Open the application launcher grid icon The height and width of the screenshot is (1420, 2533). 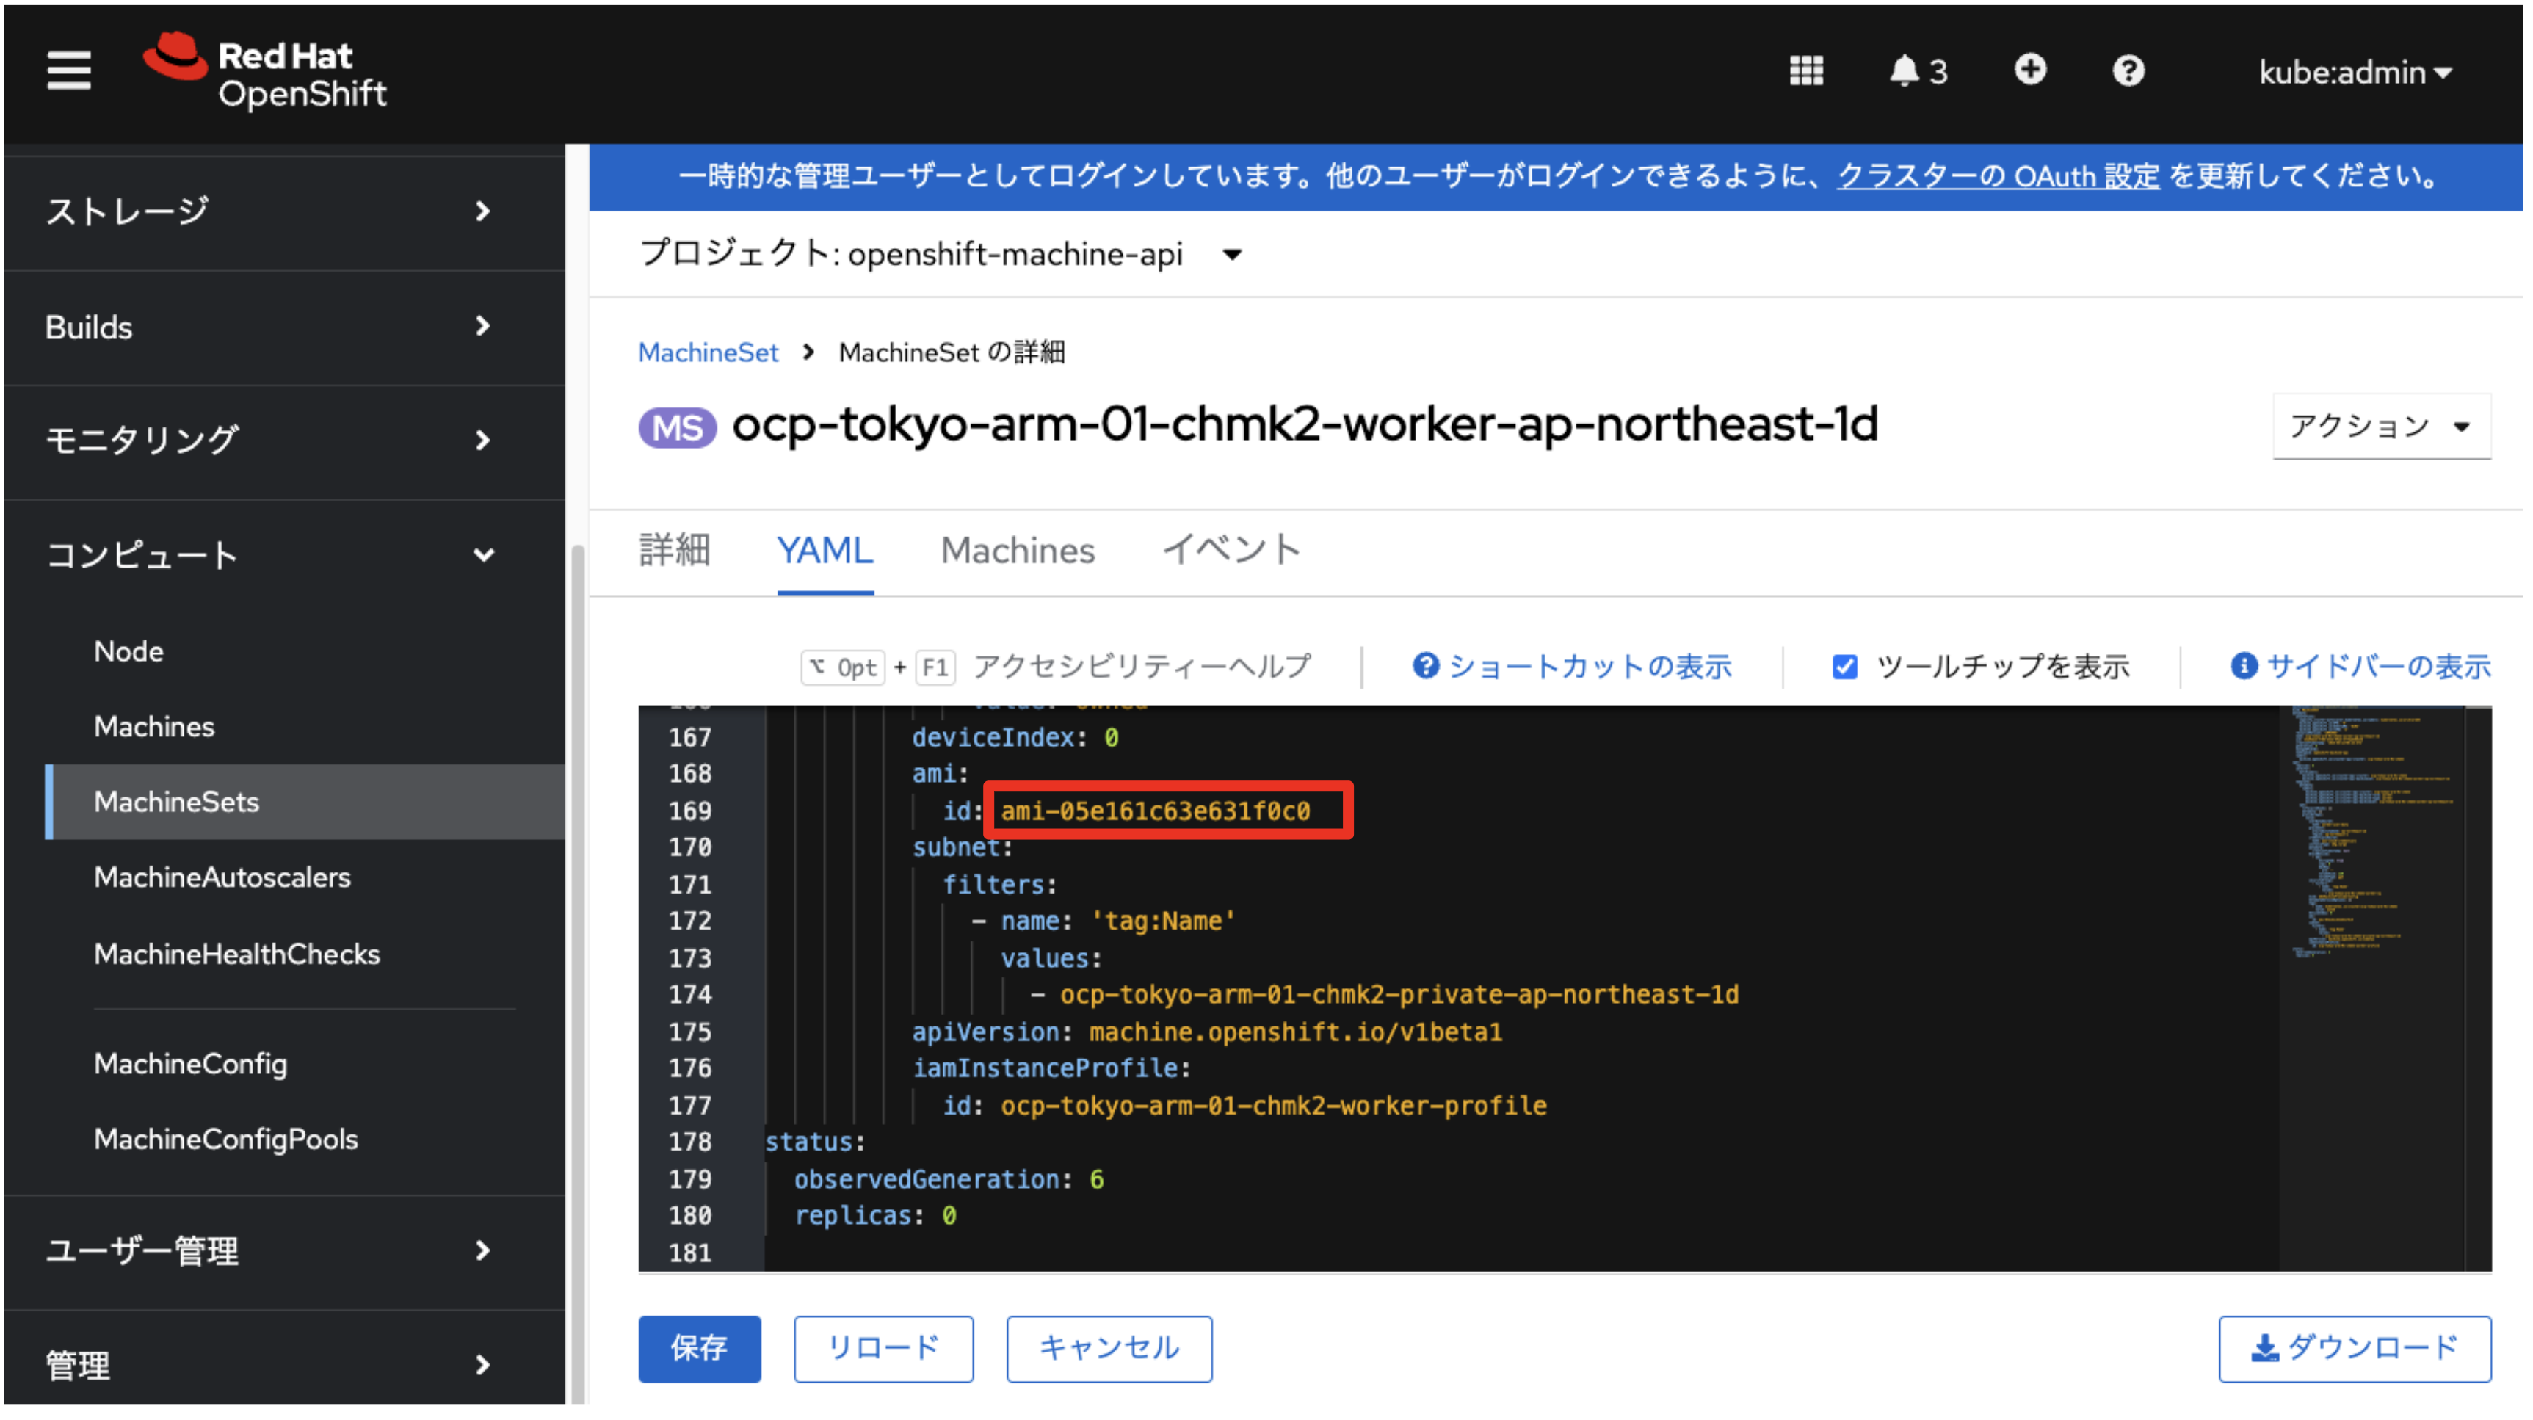coord(1806,70)
